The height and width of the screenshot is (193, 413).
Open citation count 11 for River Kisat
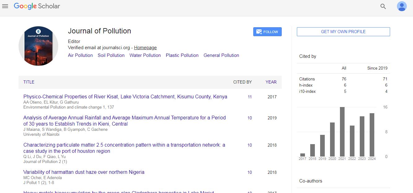point(250,97)
